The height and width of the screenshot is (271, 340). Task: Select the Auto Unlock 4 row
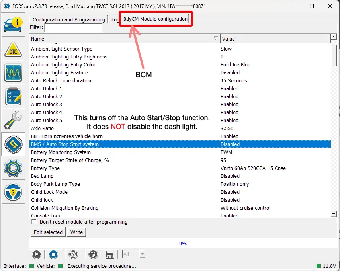180,112
